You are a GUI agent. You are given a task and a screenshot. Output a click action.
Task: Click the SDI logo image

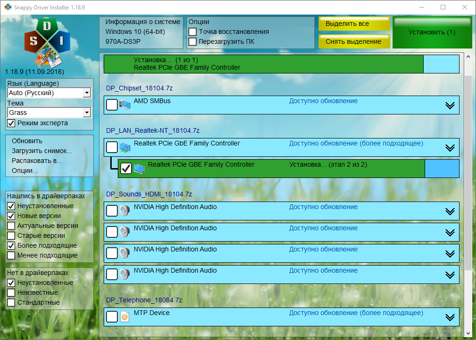point(47,43)
